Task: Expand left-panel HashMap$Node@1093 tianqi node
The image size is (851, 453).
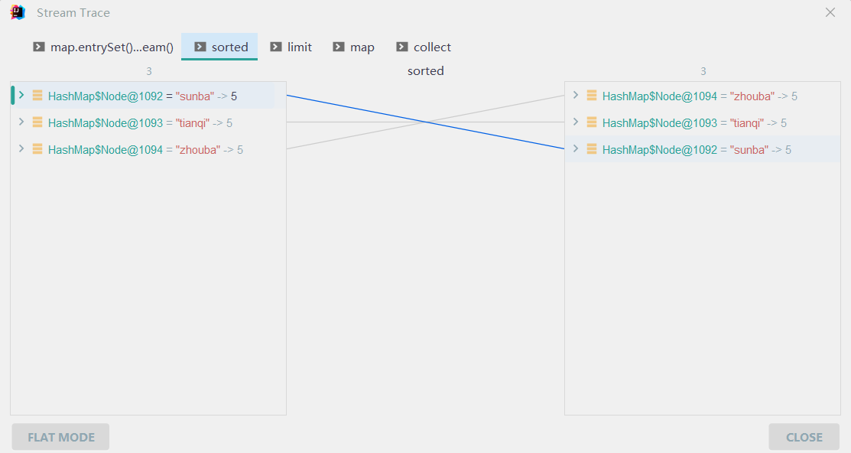Action: tap(21, 122)
